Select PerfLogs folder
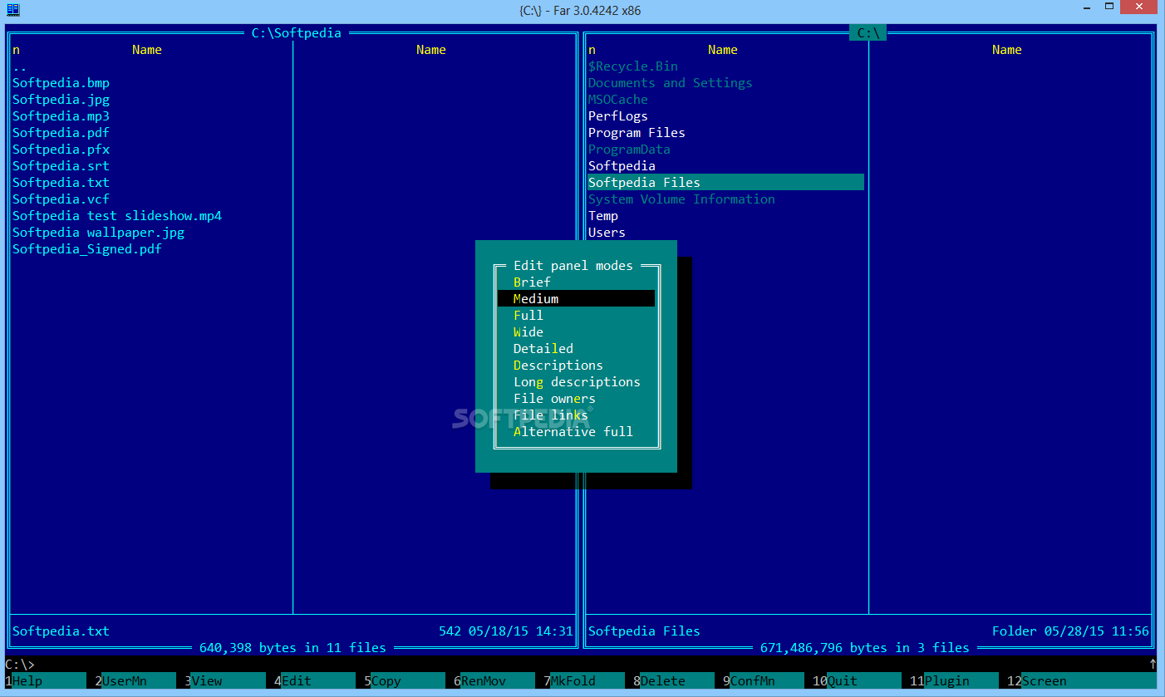 [x=618, y=116]
